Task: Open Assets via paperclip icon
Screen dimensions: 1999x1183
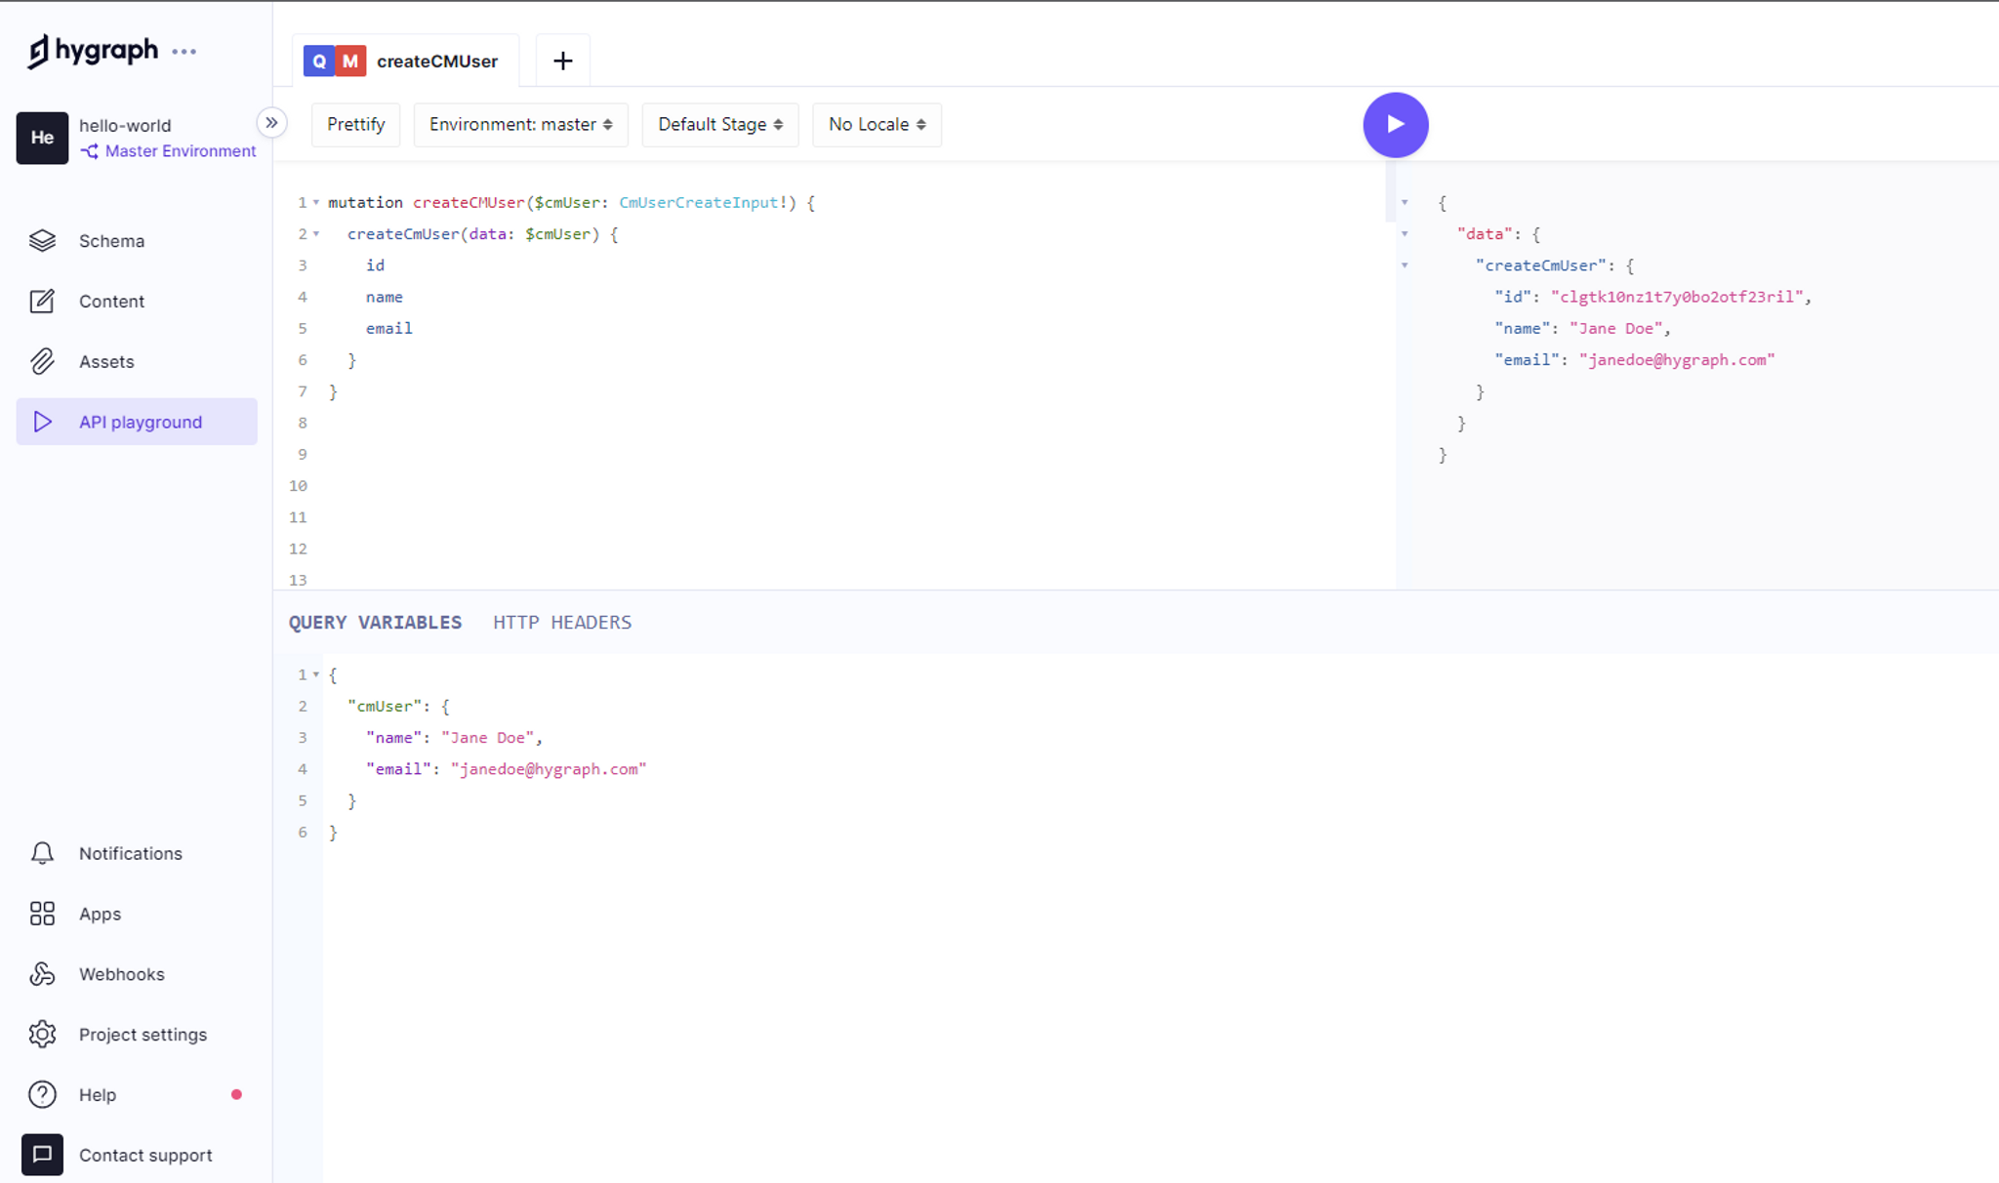Action: click(x=42, y=361)
